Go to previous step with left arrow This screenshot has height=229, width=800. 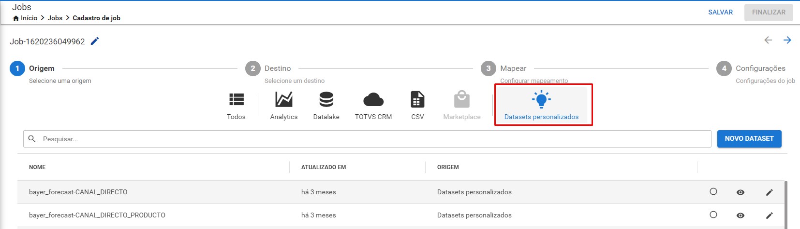point(768,40)
